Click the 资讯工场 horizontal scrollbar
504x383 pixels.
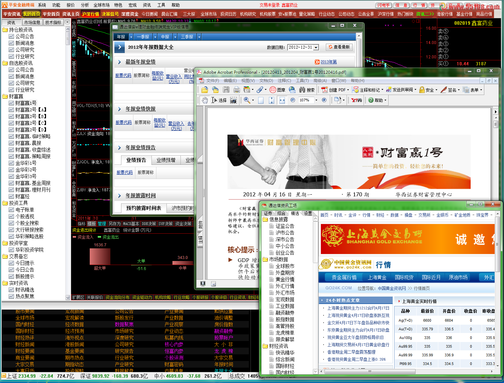pyautogui.click(x=370, y=371)
